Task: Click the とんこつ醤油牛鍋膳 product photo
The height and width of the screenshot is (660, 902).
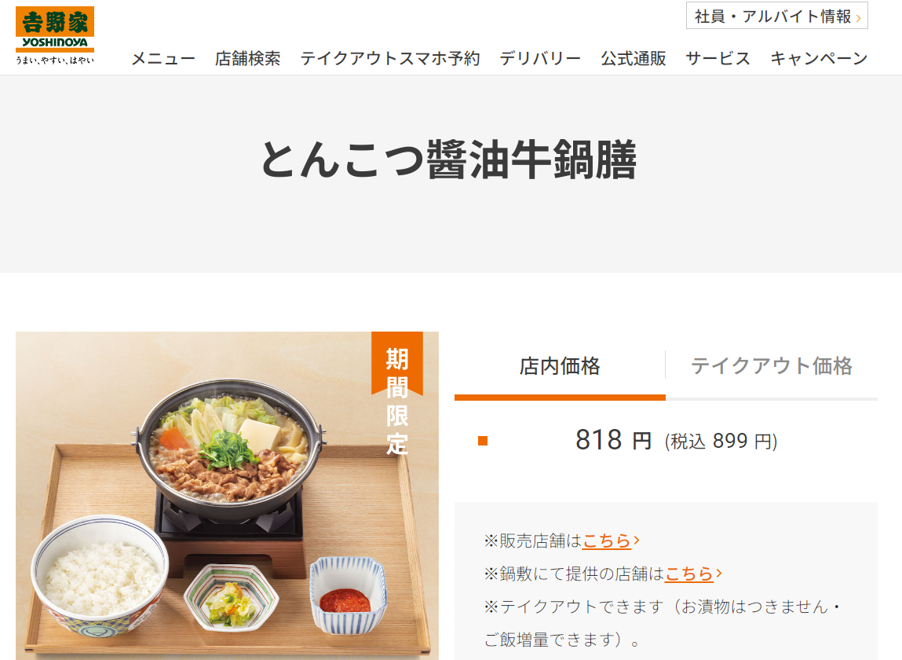Action: (x=227, y=496)
